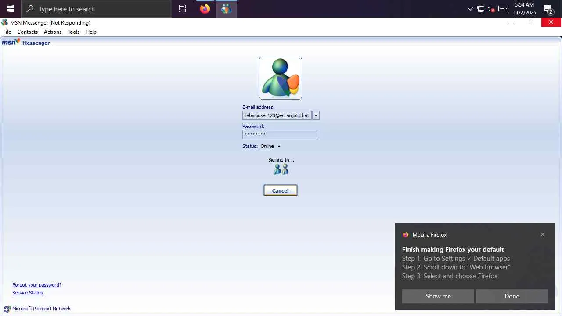Click the Messenger wordmark beside the MSN logo
The height and width of the screenshot is (316, 562).
coord(36,43)
